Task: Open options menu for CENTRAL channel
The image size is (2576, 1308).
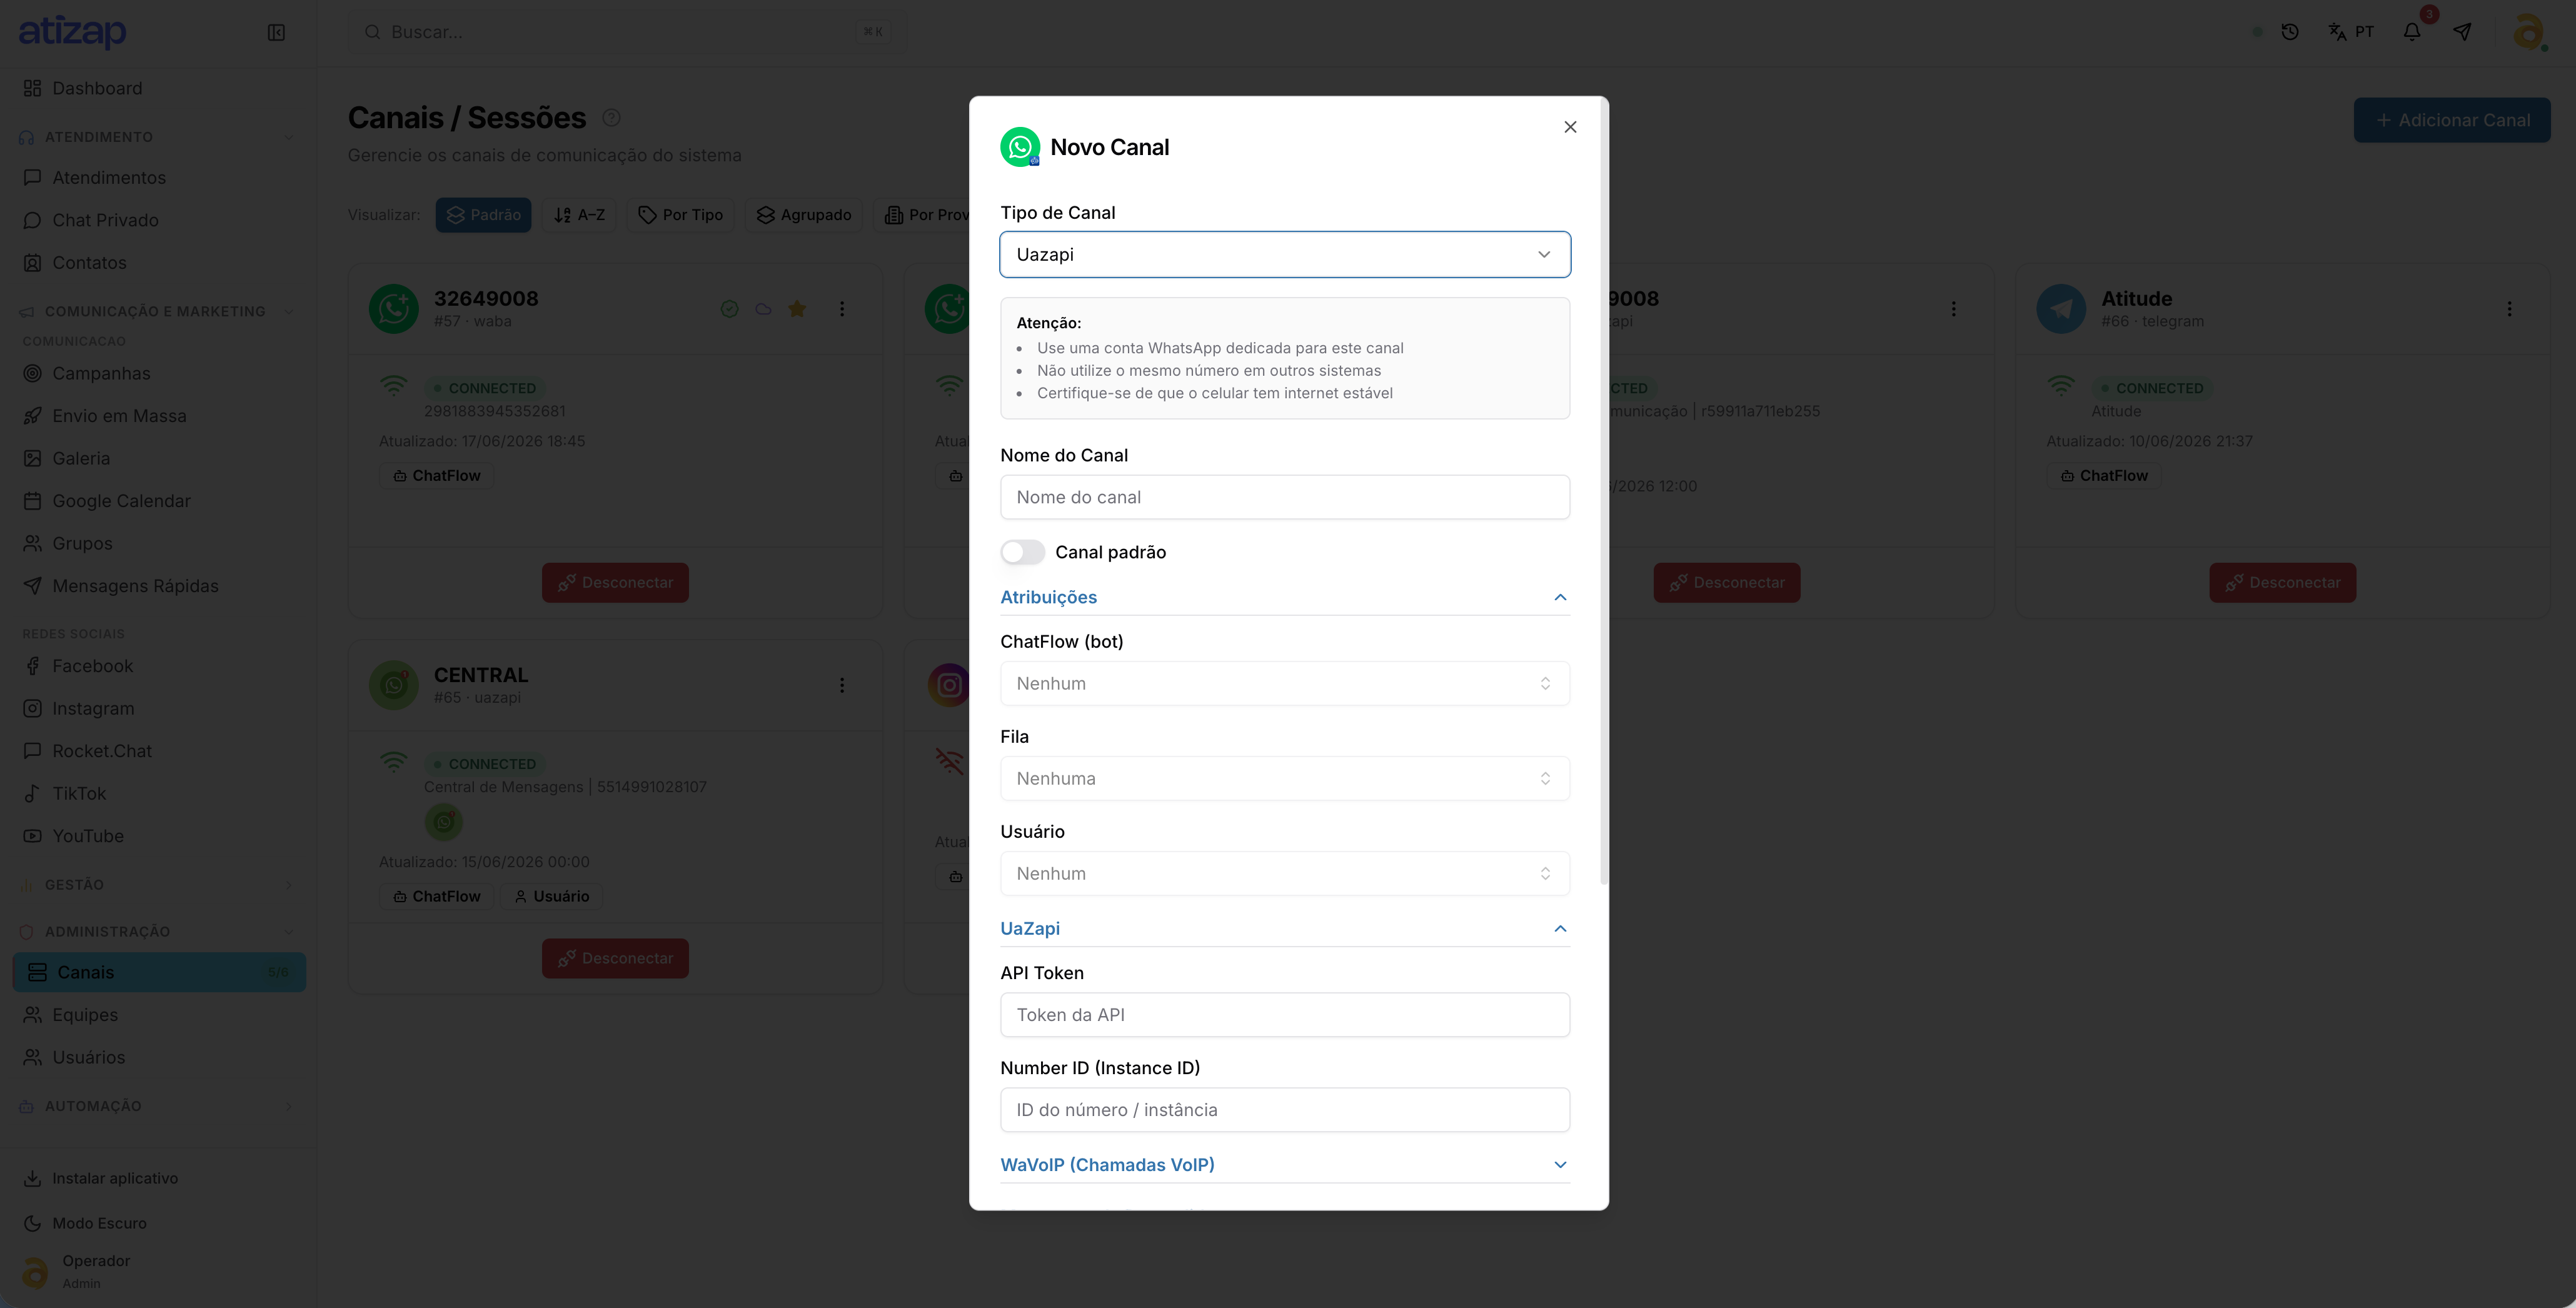Action: [842, 685]
